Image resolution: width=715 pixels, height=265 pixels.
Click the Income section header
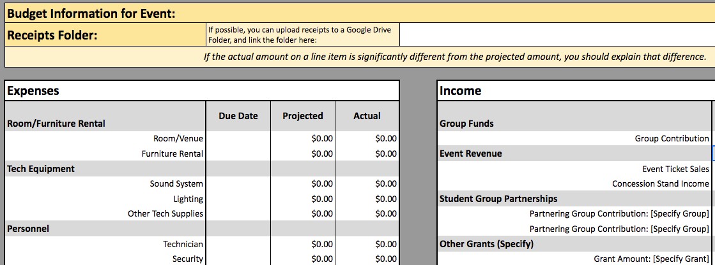click(x=460, y=90)
